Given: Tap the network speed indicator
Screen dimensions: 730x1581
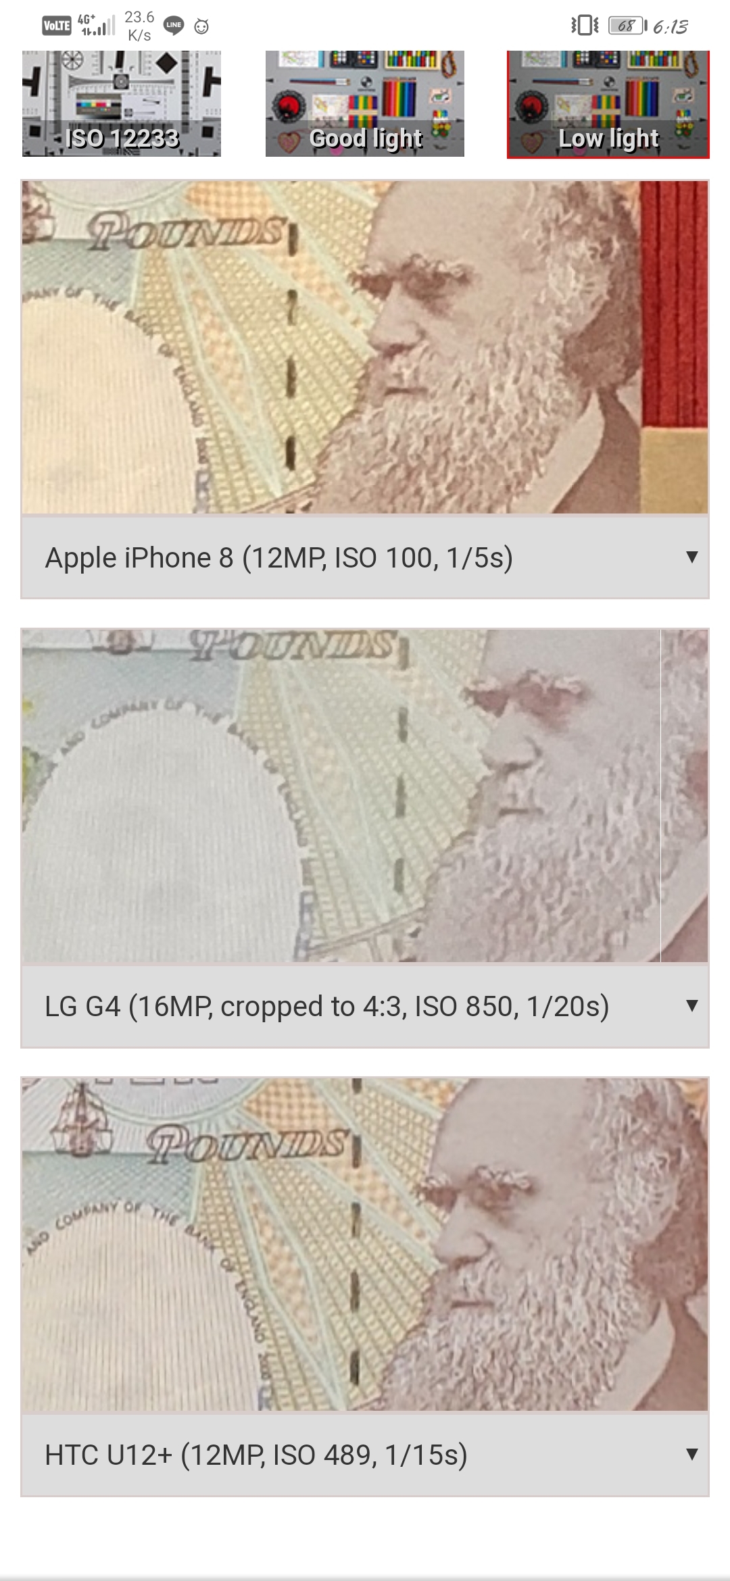Looking at the screenshot, I should 139,26.
